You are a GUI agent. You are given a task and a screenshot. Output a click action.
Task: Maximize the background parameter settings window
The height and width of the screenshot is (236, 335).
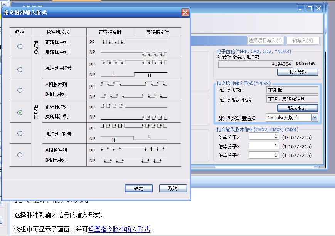pyautogui.click(x=310, y=8)
